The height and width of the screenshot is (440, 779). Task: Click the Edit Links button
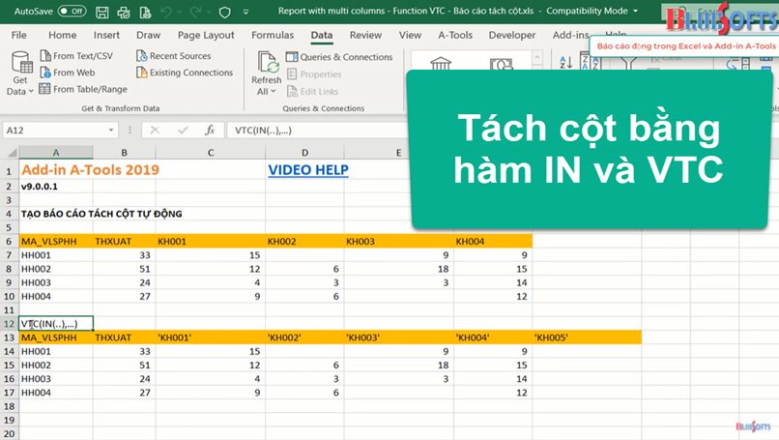click(x=313, y=92)
